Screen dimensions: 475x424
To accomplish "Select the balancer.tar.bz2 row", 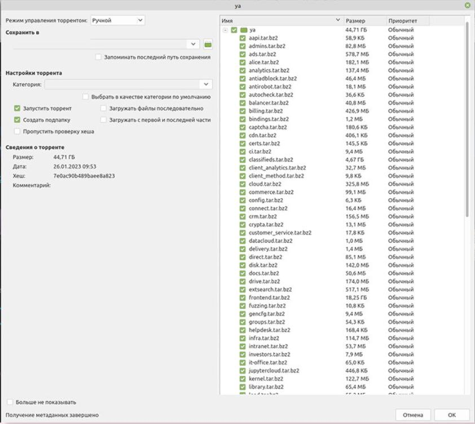I will pos(342,103).
